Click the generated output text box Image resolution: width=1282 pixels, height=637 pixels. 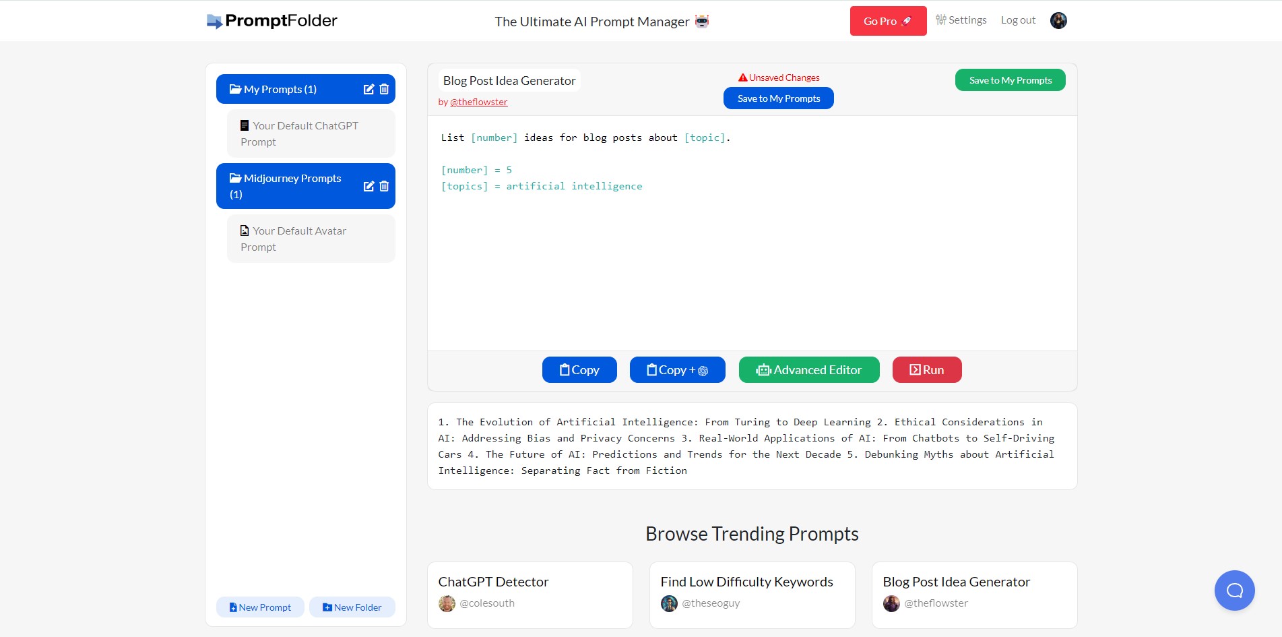[x=752, y=446]
